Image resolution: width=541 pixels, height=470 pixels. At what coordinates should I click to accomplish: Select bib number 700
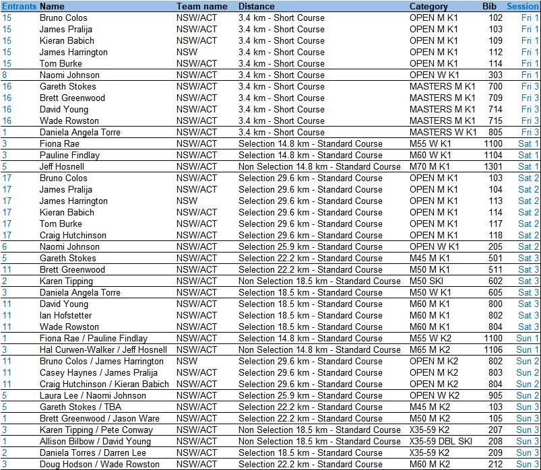495,87
